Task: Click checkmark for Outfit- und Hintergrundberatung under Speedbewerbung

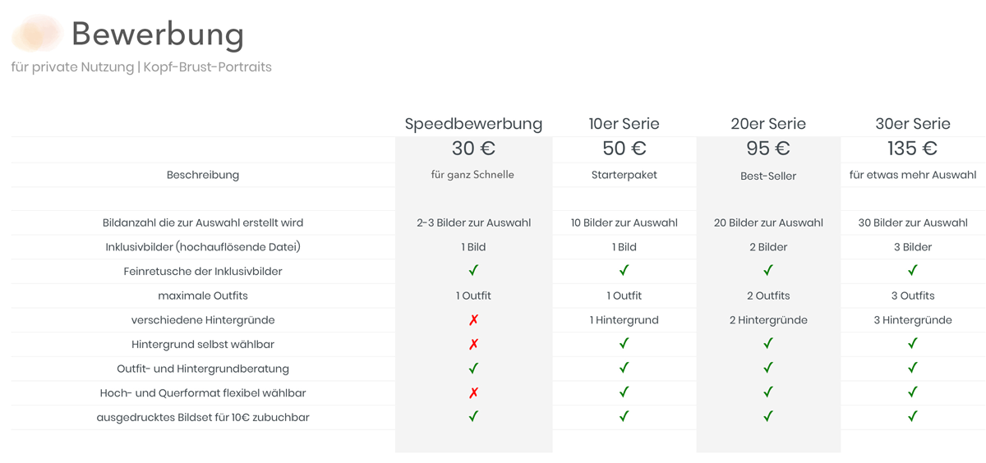Action: point(473,368)
